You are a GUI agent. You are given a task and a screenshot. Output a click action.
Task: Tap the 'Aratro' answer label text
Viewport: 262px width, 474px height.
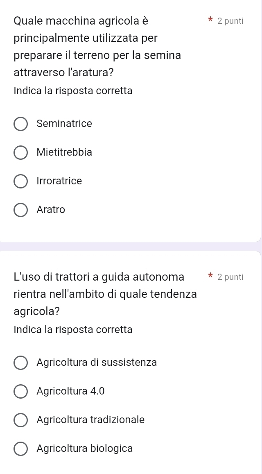[51, 210]
